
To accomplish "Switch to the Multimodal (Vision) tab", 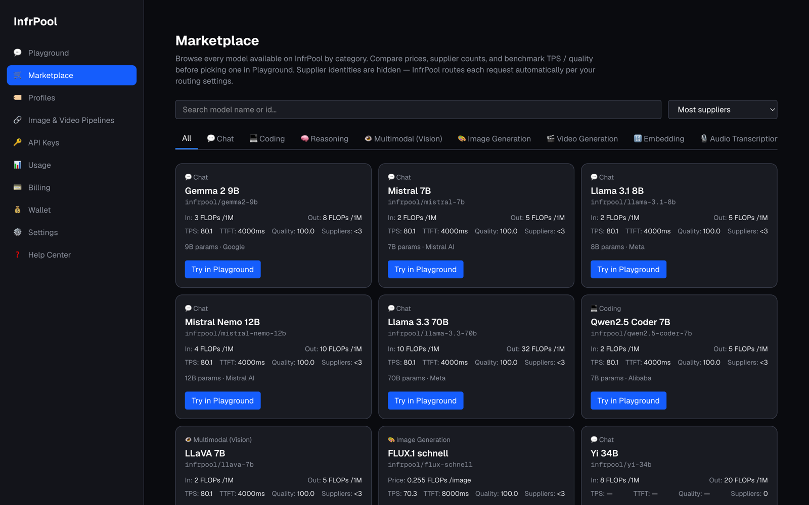I will coord(403,138).
